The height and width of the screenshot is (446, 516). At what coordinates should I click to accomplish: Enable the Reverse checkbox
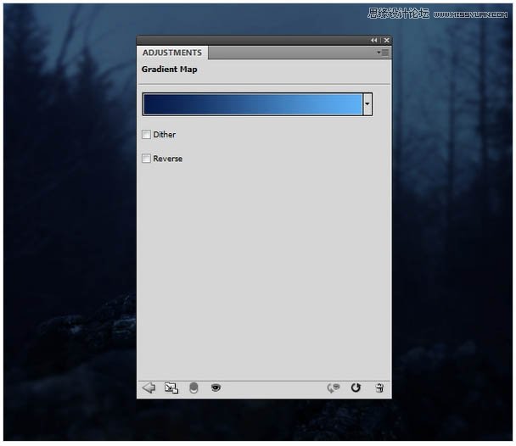pyautogui.click(x=147, y=159)
